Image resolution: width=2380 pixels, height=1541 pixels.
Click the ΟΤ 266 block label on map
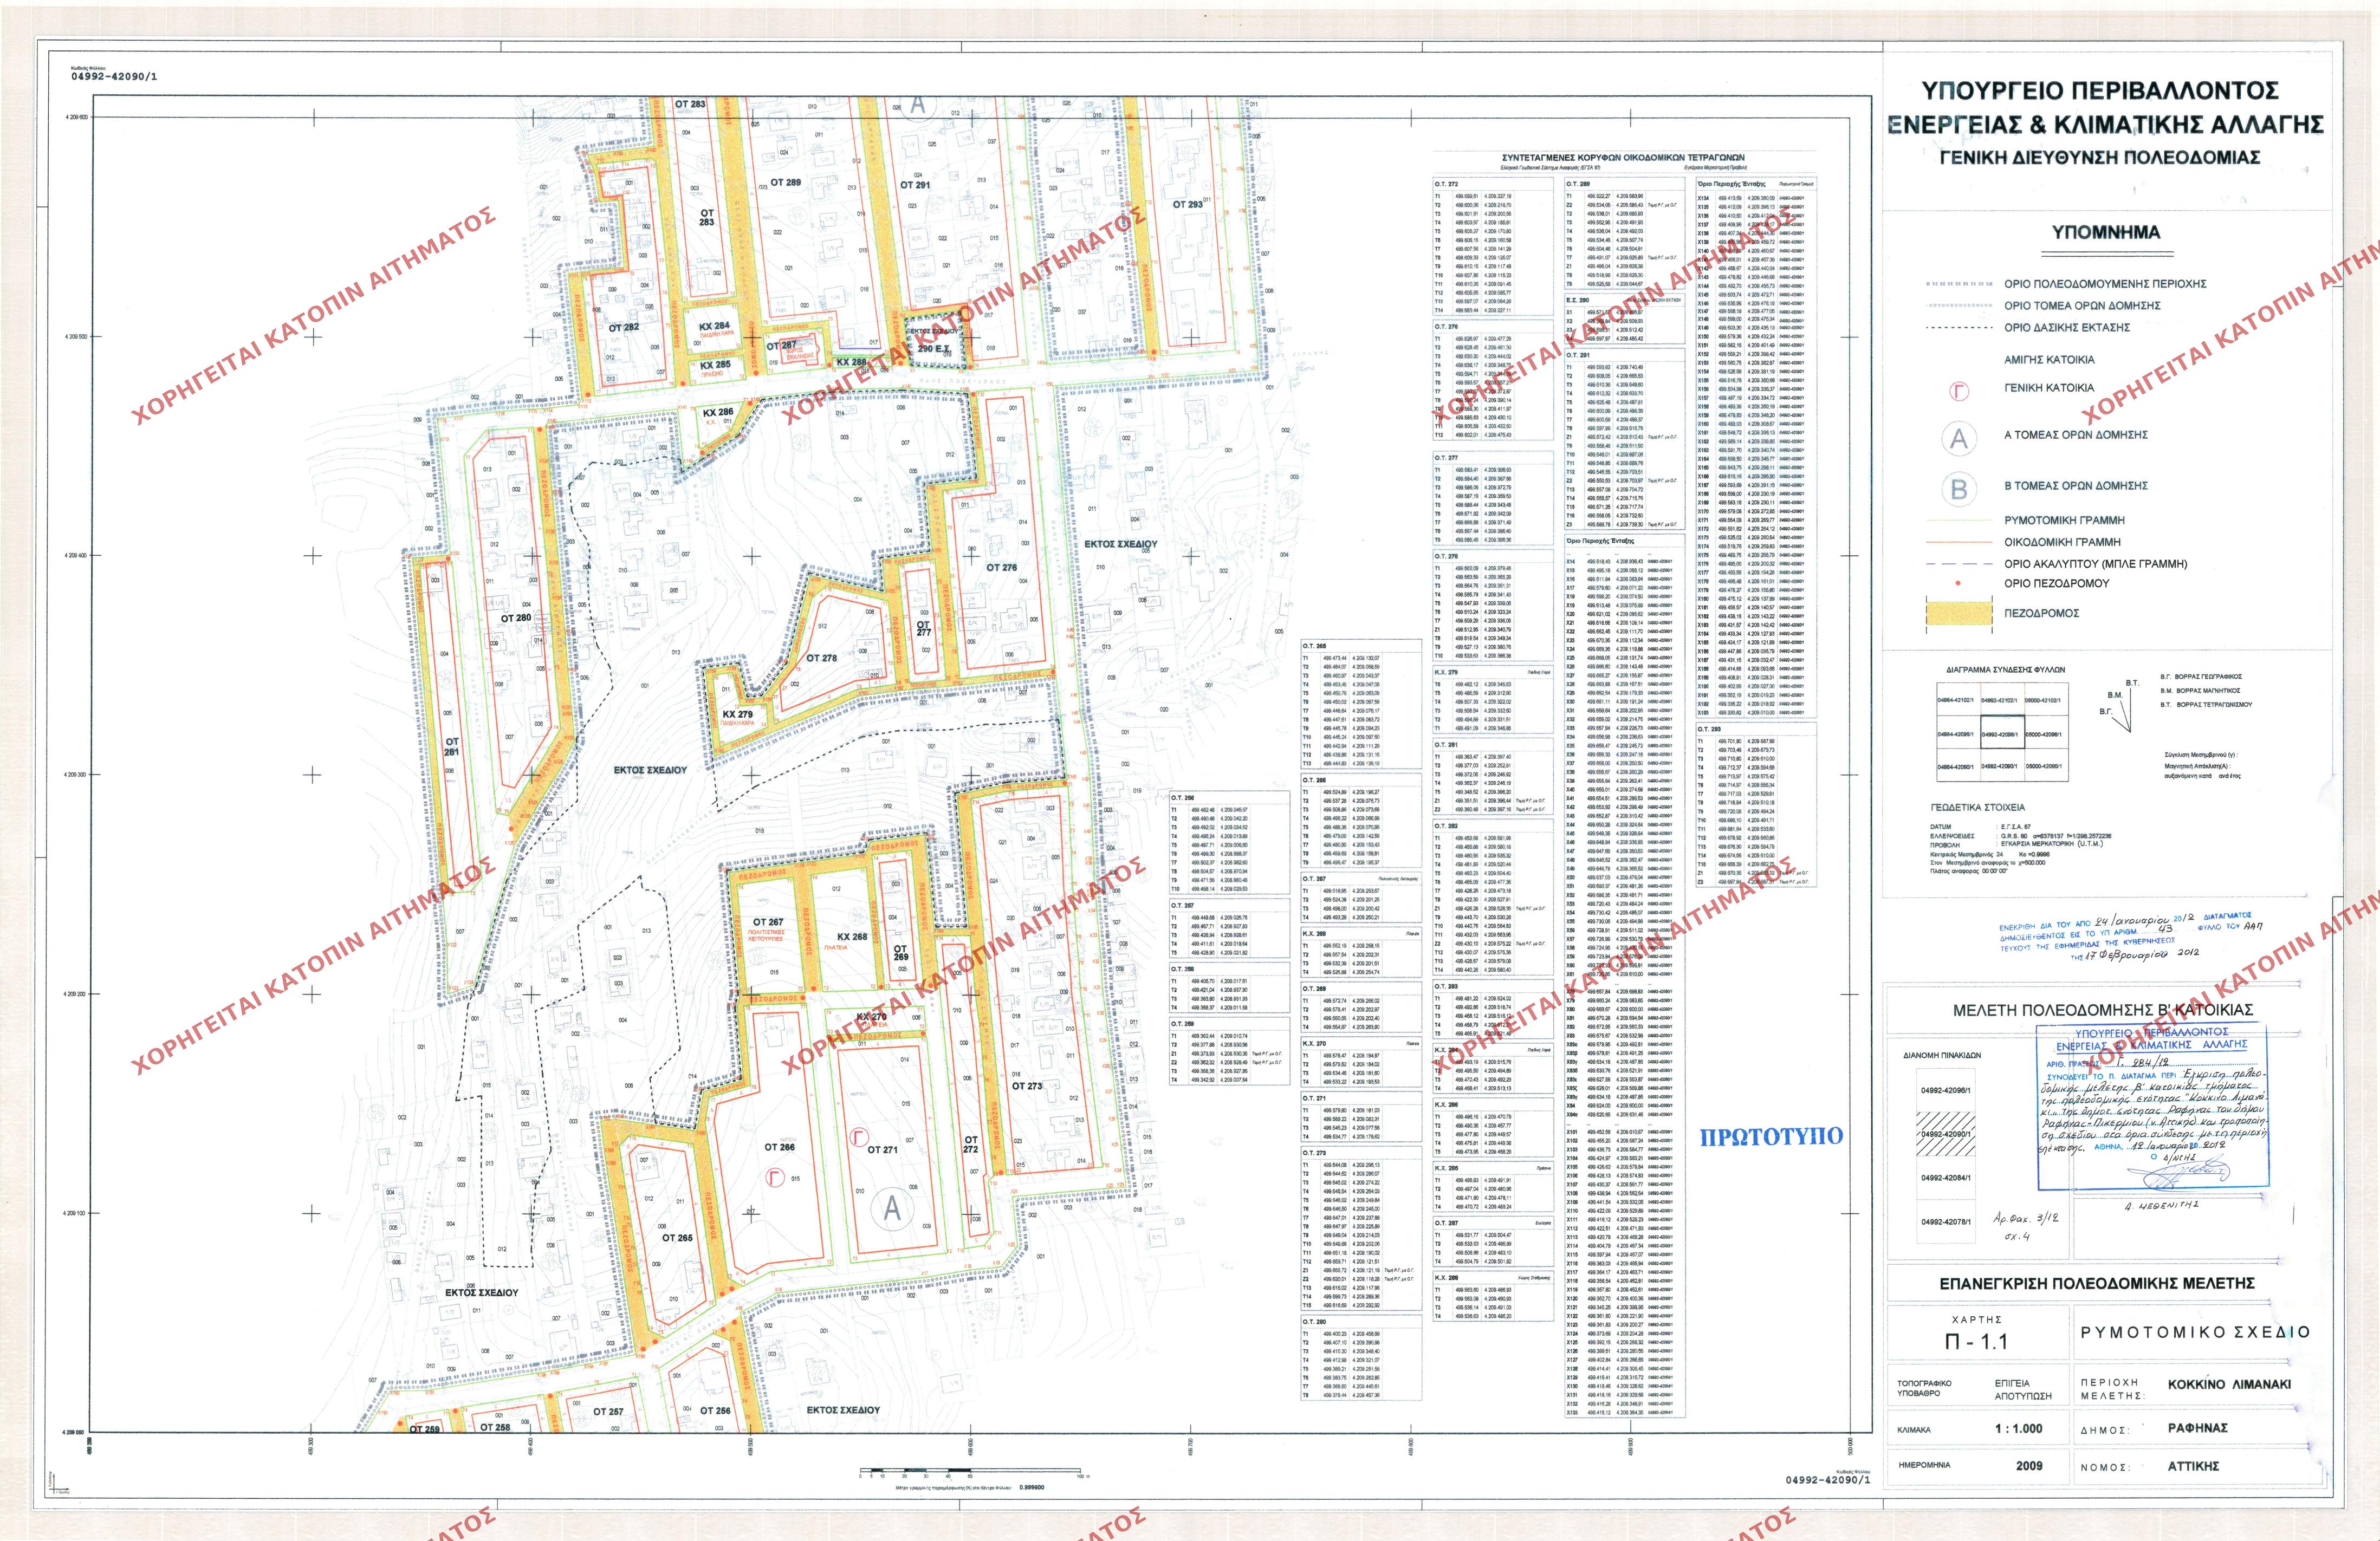tap(779, 1147)
